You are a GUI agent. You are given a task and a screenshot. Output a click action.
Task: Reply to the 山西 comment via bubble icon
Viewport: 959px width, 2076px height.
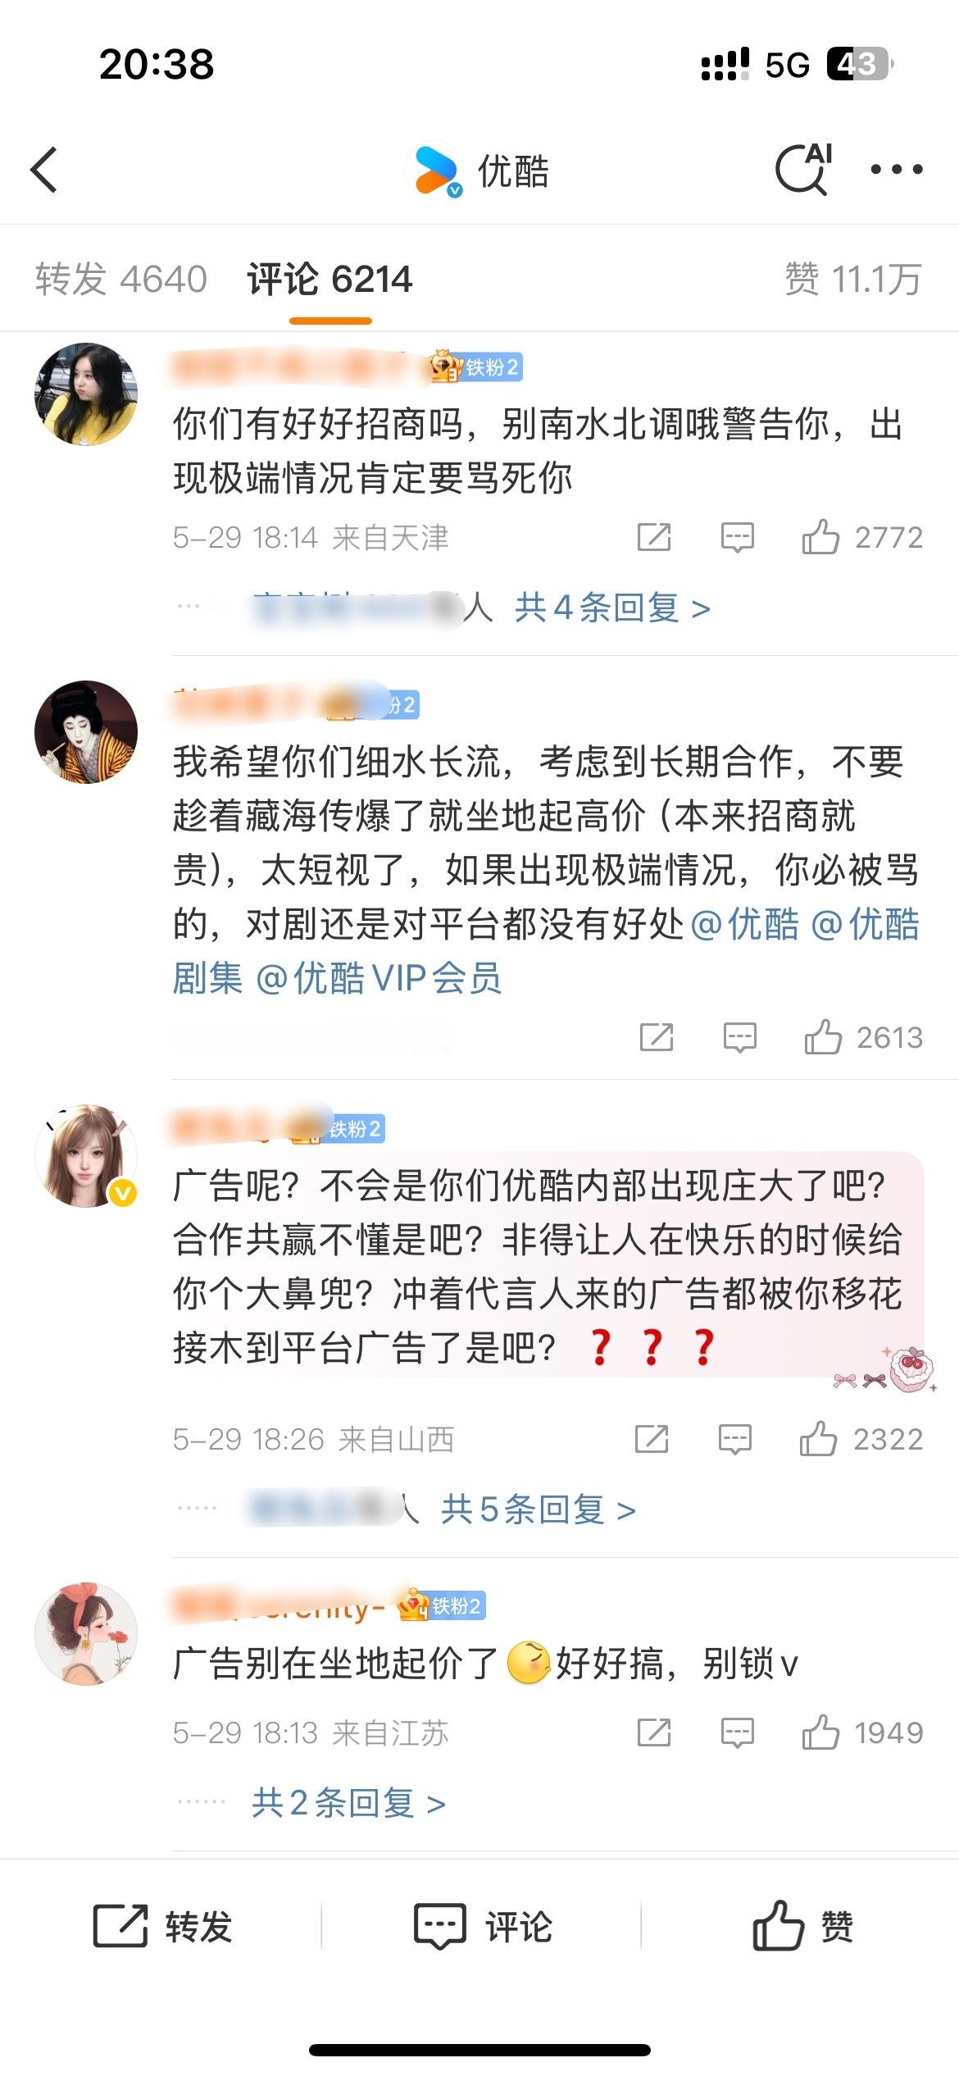click(x=734, y=1440)
